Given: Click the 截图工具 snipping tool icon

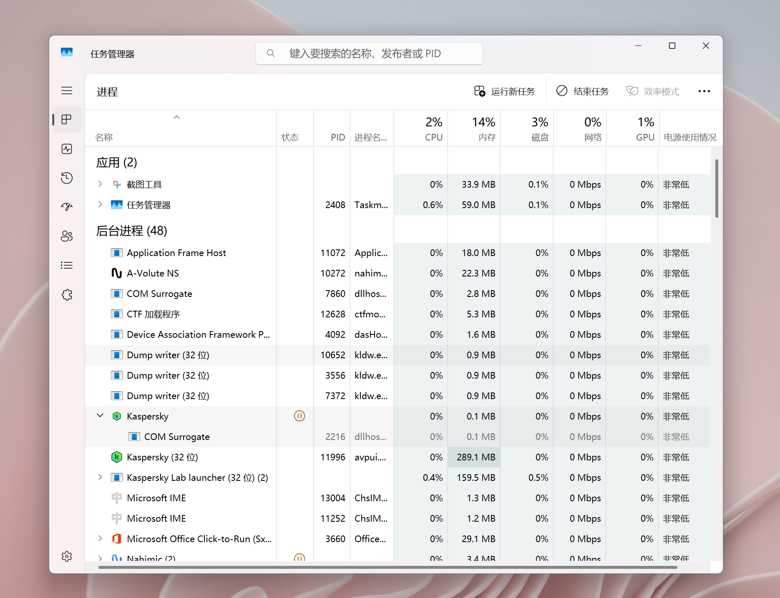Looking at the screenshot, I should tap(117, 184).
